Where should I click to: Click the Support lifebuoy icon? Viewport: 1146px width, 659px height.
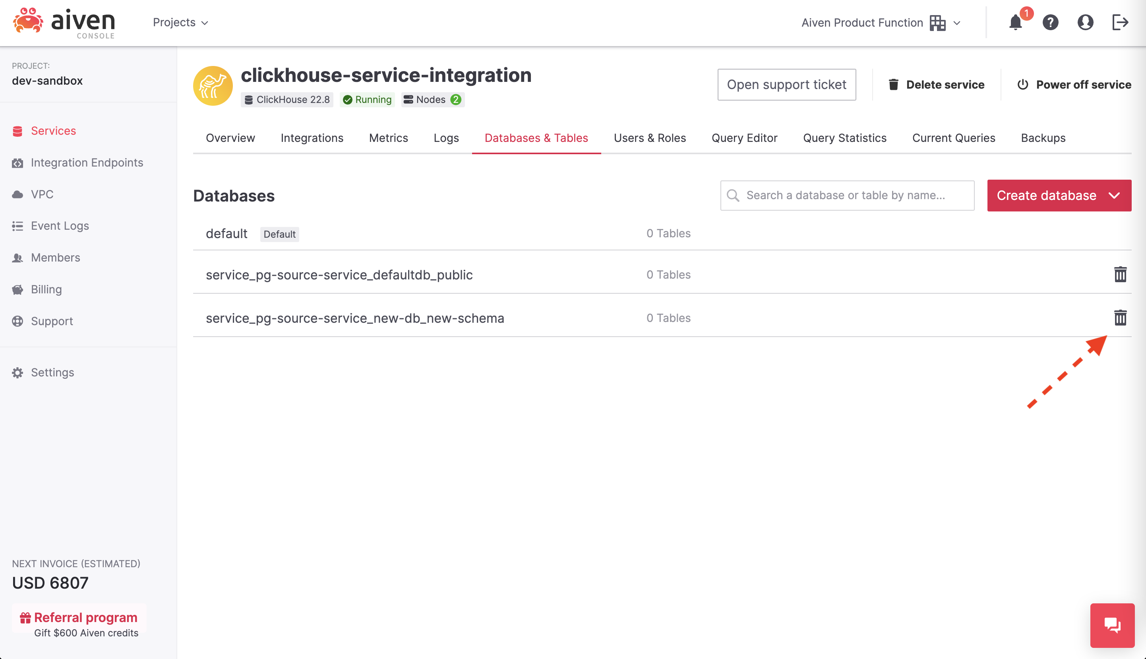(x=17, y=321)
